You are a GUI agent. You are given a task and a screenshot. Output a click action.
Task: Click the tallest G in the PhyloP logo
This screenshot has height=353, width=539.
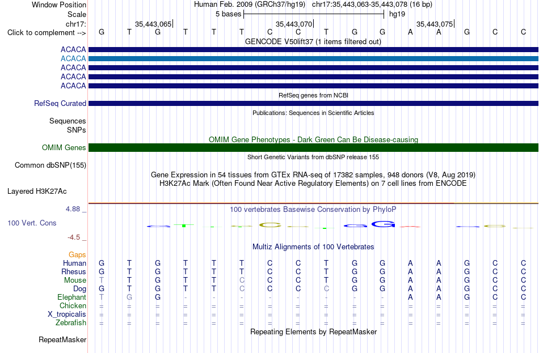tap(383, 224)
